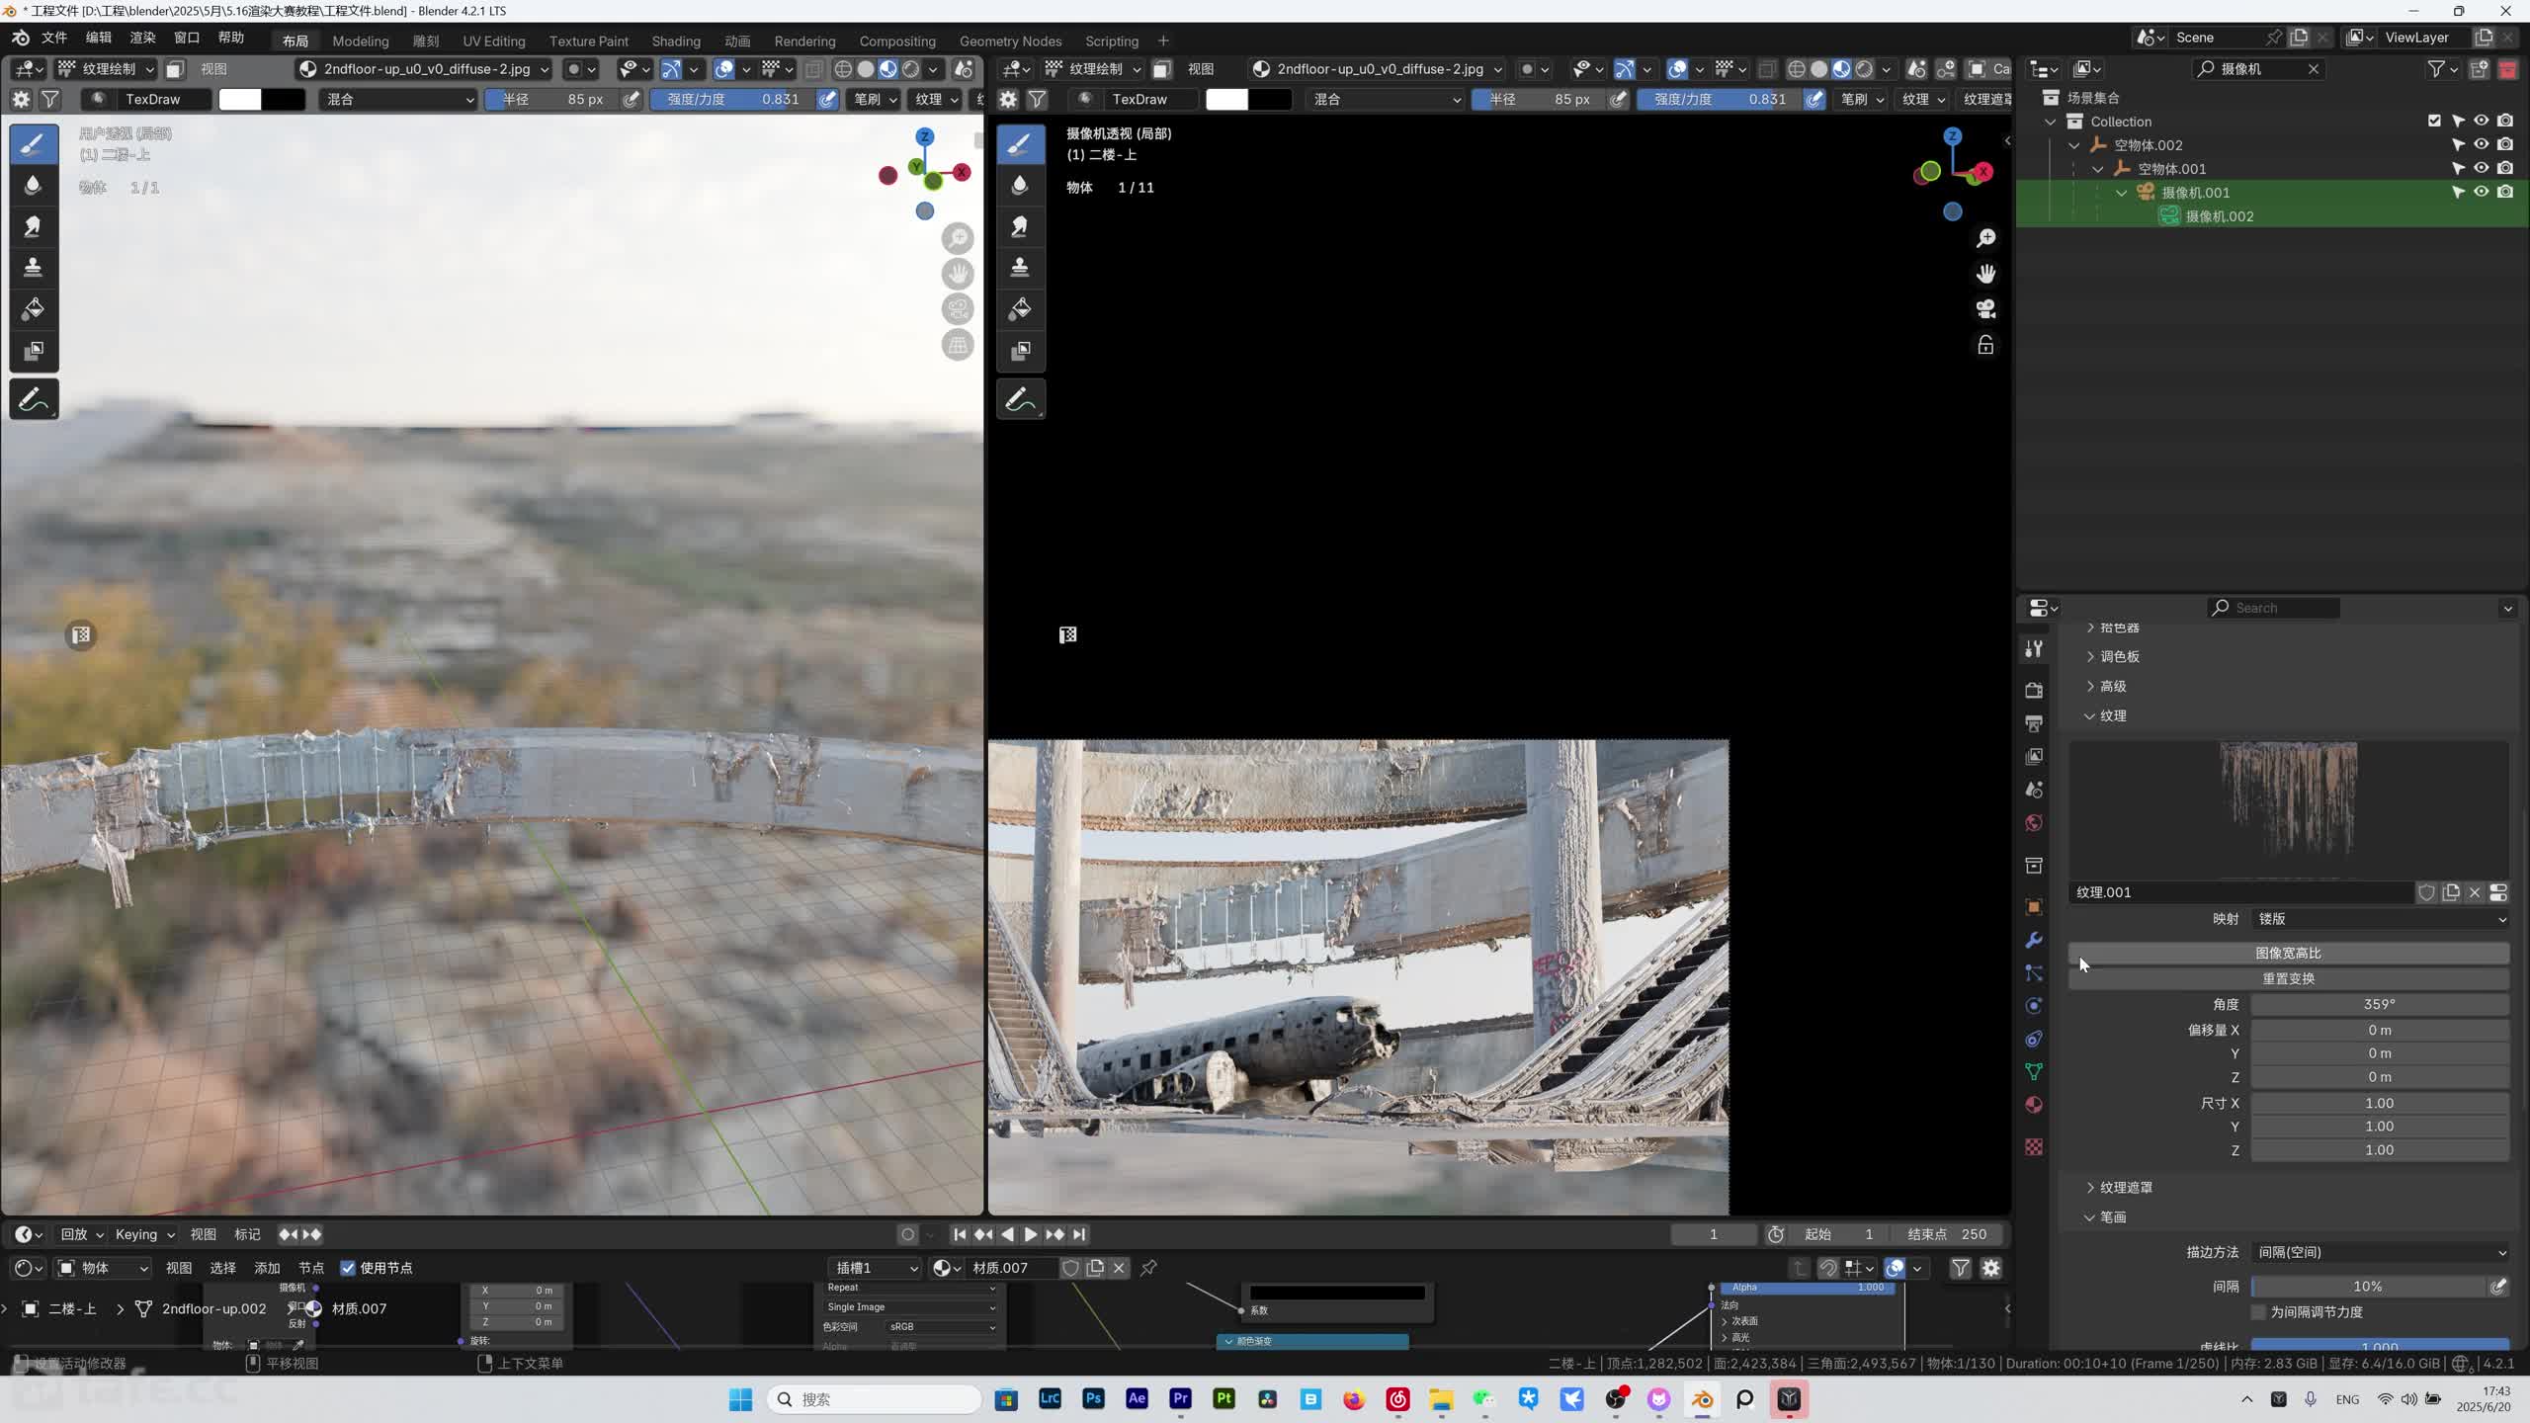The image size is (2530, 1423).
Task: Open the Output properties tab
Action: tap(2034, 723)
